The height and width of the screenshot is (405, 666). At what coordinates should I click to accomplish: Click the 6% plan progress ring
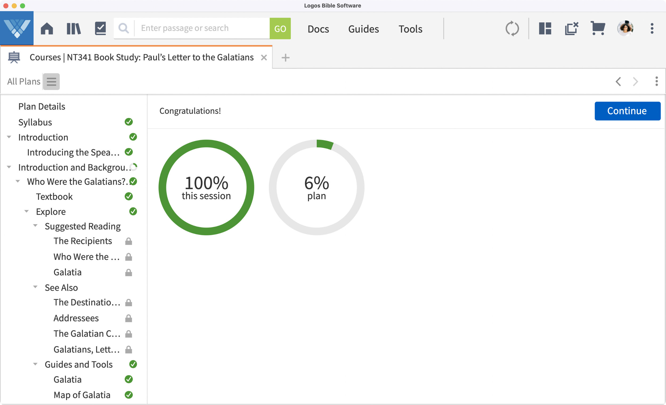click(316, 187)
